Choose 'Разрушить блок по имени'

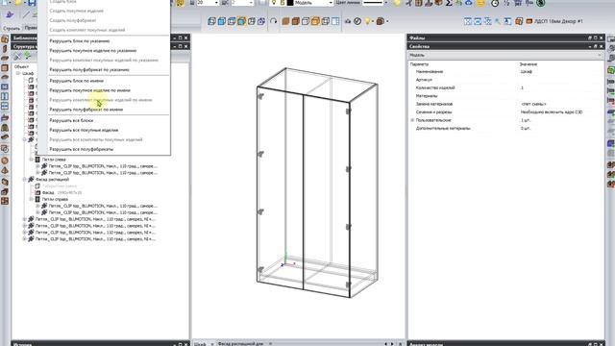click(77, 81)
